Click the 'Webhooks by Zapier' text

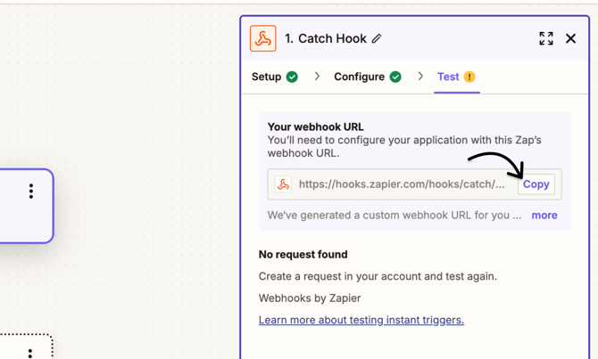tap(310, 298)
